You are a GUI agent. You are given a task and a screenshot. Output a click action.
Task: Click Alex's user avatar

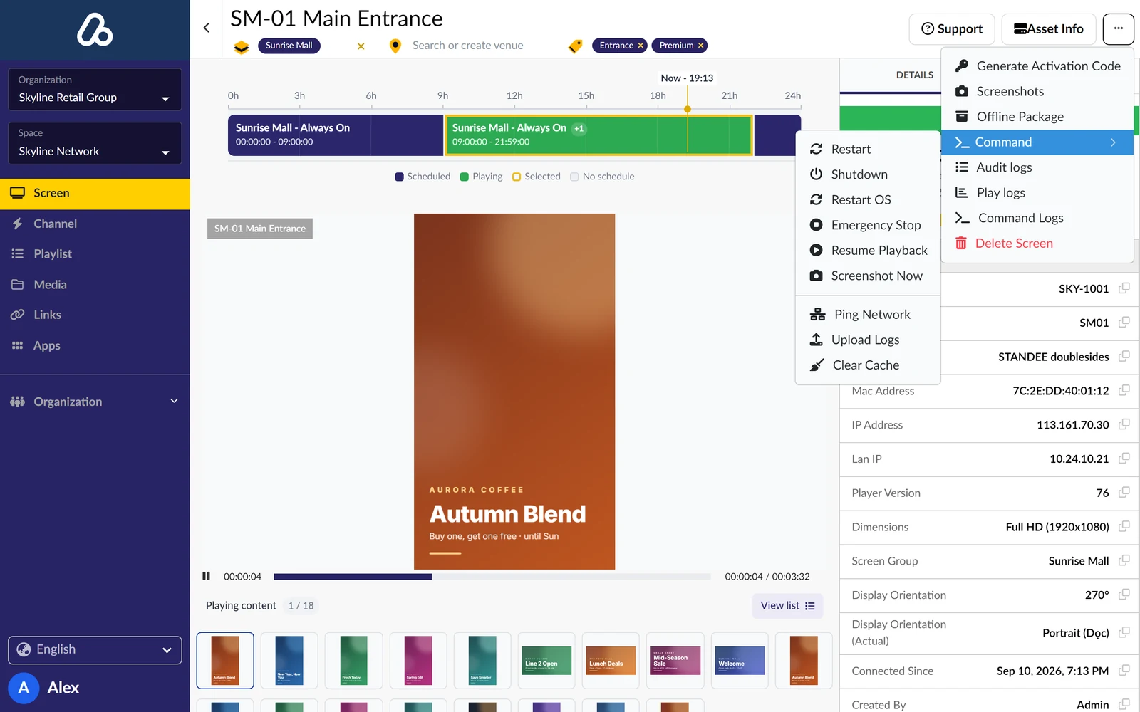coord(24,688)
